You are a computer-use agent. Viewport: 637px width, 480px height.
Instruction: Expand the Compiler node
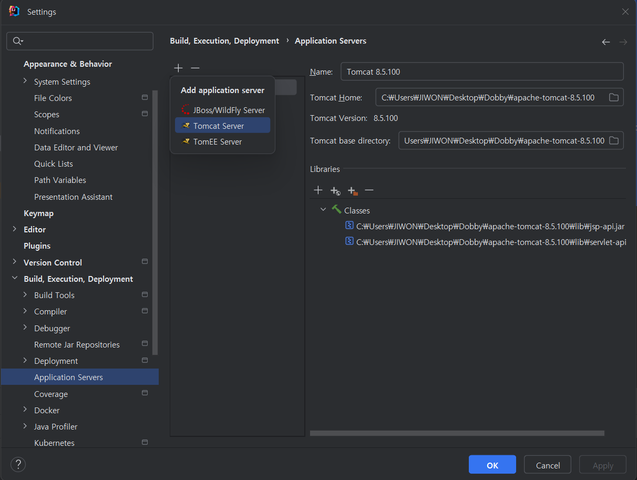point(25,311)
